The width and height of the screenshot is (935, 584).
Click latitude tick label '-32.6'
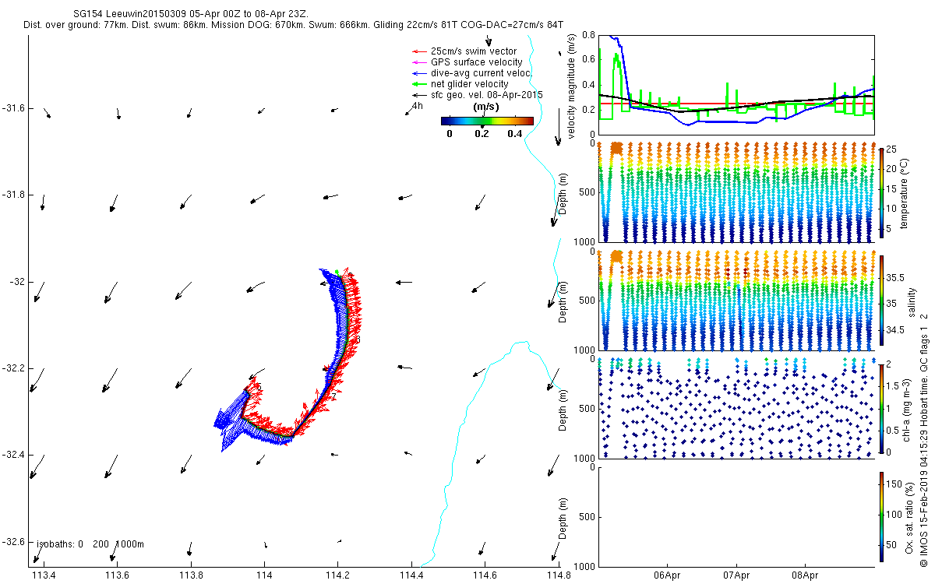(x=13, y=542)
